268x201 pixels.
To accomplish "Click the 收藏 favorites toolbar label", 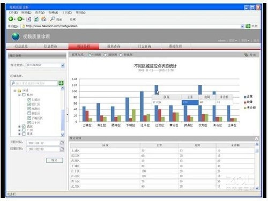I will [72, 19].
